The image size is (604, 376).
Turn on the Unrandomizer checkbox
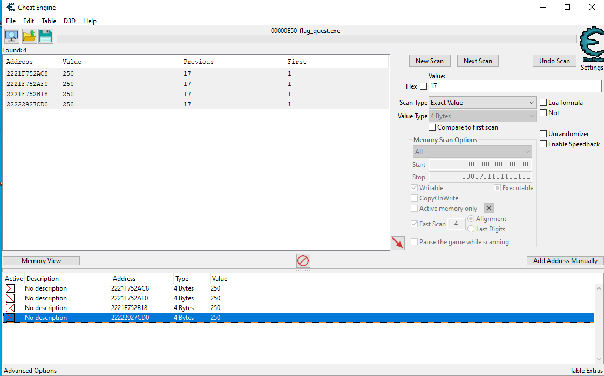coord(544,134)
